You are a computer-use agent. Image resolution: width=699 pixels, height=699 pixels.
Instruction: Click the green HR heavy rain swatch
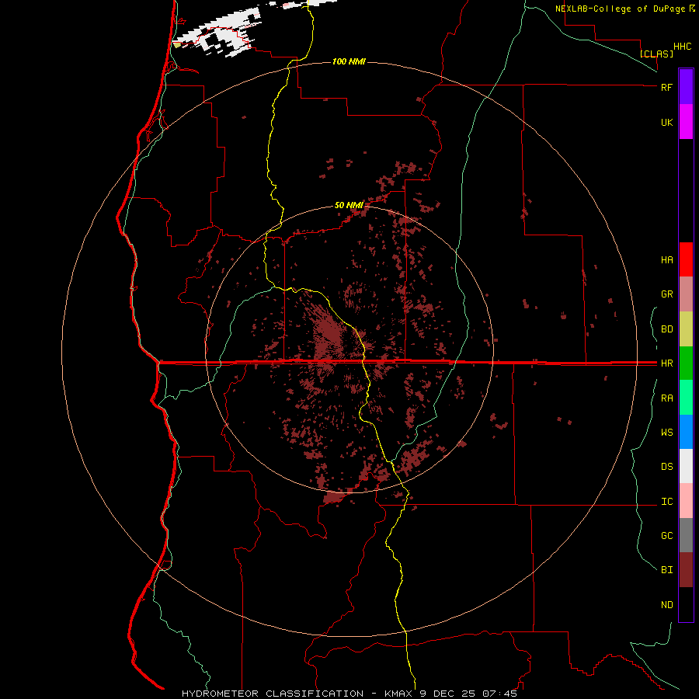pos(686,363)
